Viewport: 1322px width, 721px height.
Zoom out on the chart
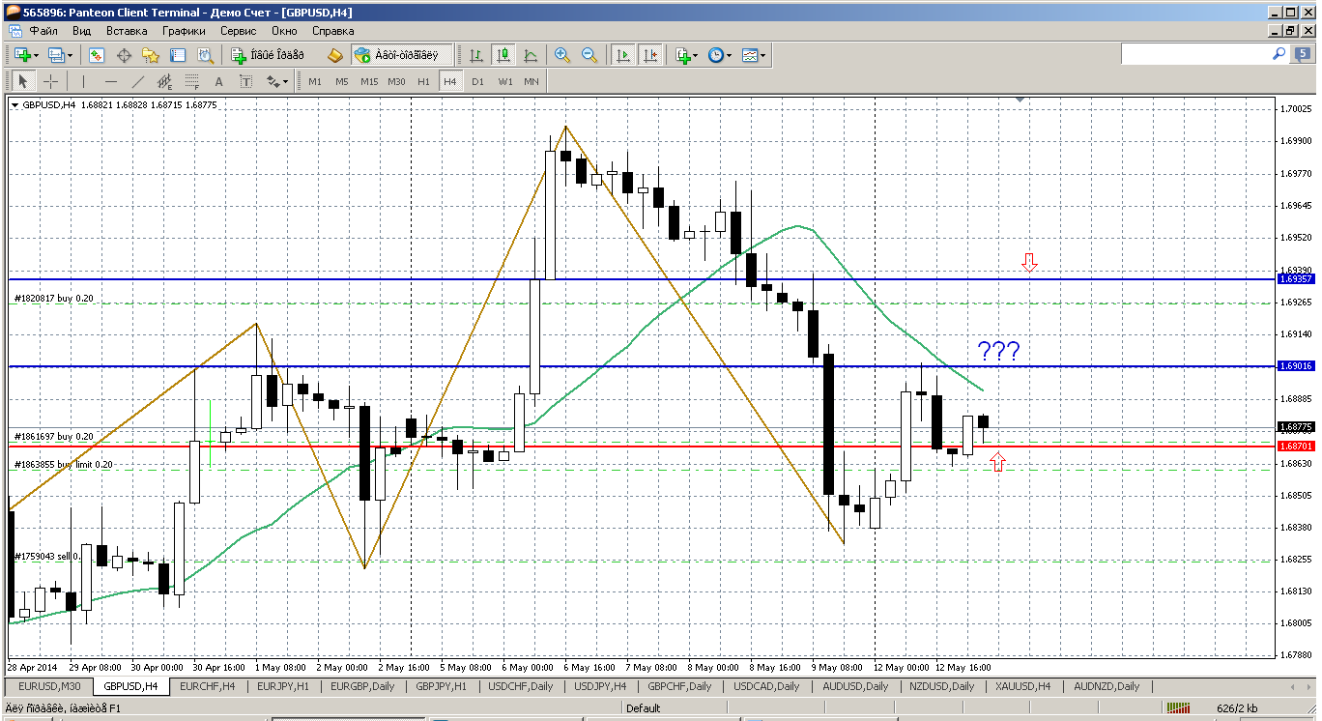coord(589,55)
